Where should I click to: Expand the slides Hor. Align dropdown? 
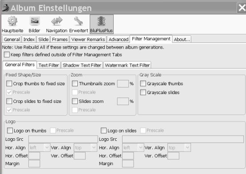click(x=133, y=148)
